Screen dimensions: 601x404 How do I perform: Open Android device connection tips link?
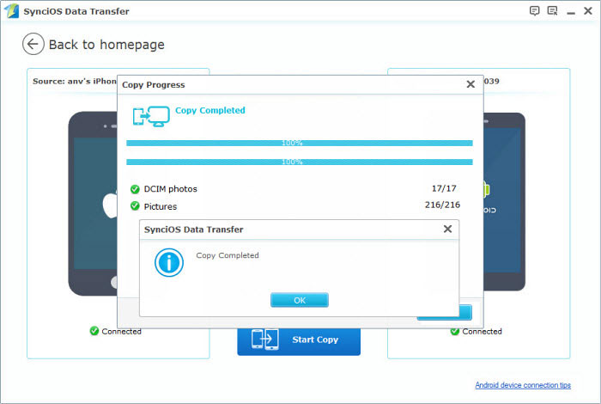click(523, 385)
